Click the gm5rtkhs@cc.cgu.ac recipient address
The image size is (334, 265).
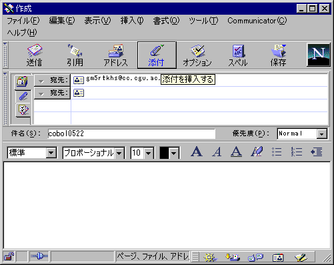pos(123,78)
